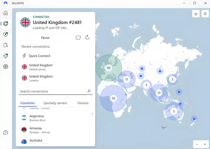The height and width of the screenshot is (149, 210).
Task: Switch to the Devices tab
Action: point(83,103)
